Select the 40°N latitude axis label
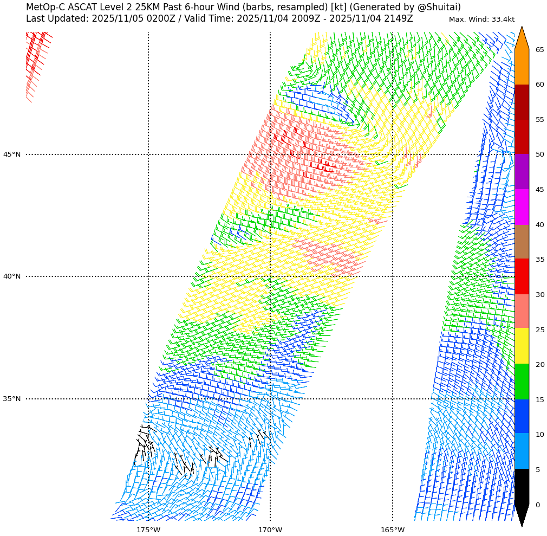This screenshot has width=547, height=536. (12, 276)
